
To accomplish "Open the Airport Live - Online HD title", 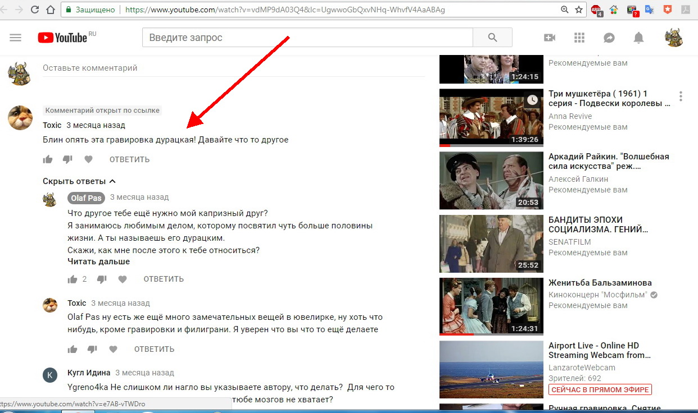I will tap(600, 350).
